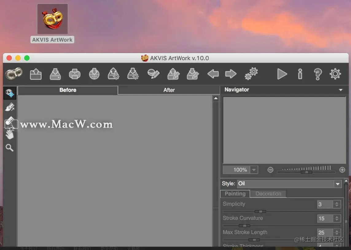Click the Stroke Curvature value field
The image size is (351, 250).
tap(325, 218)
